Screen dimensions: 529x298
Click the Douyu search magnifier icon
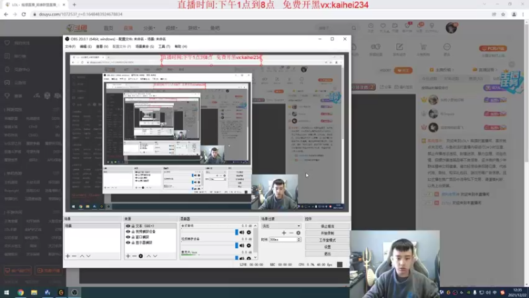pyautogui.click(x=354, y=28)
